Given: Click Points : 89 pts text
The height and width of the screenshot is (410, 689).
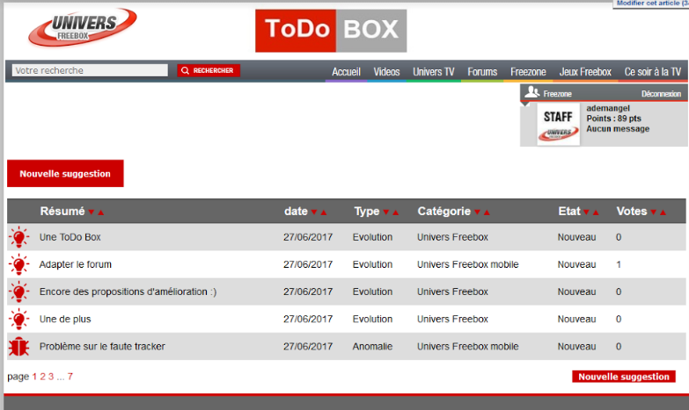Looking at the screenshot, I should (x=613, y=119).
